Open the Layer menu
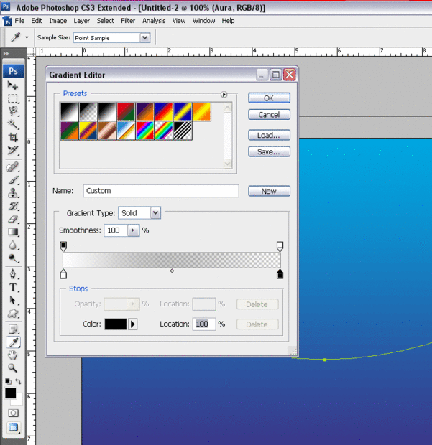Viewport: 432px width, 445px height. 81,21
